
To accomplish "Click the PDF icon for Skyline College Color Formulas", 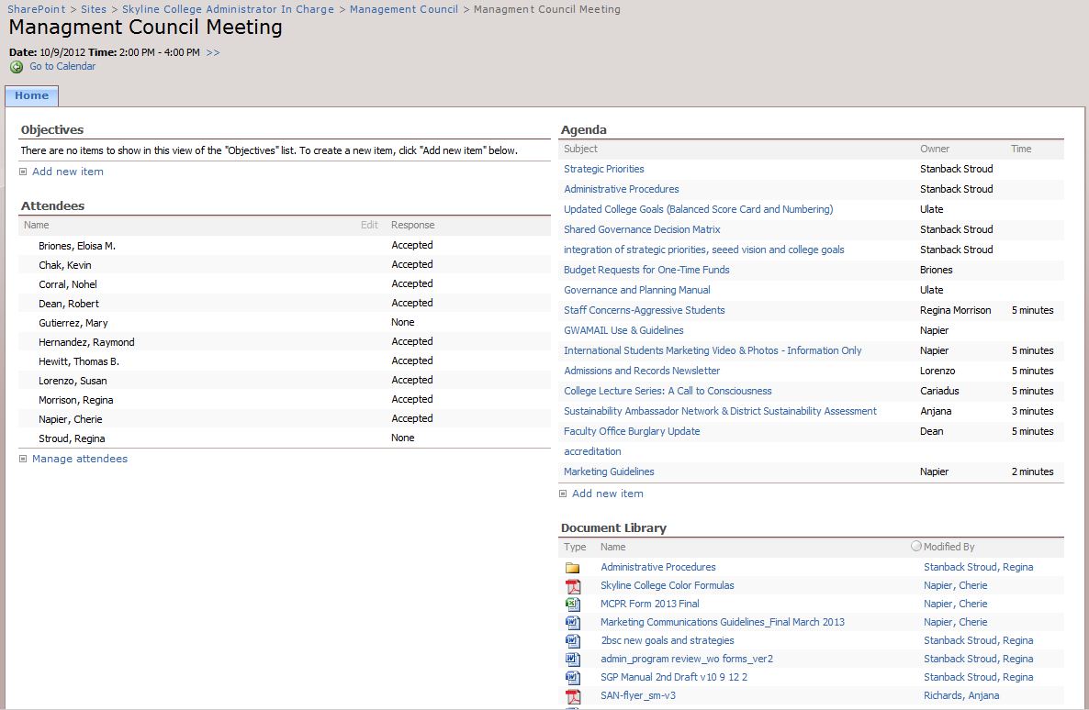I will [x=573, y=586].
